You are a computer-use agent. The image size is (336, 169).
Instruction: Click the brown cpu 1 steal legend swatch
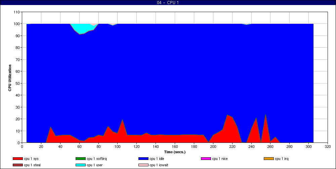pyautogui.click(x=17, y=165)
